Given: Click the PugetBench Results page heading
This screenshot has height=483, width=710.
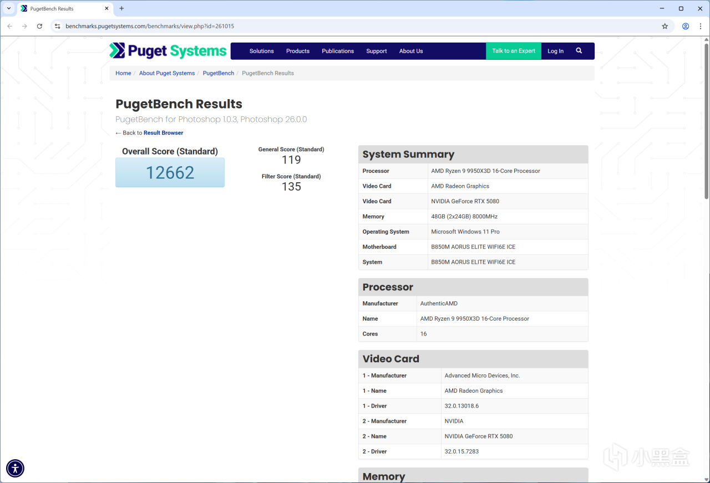Looking at the screenshot, I should (x=179, y=104).
